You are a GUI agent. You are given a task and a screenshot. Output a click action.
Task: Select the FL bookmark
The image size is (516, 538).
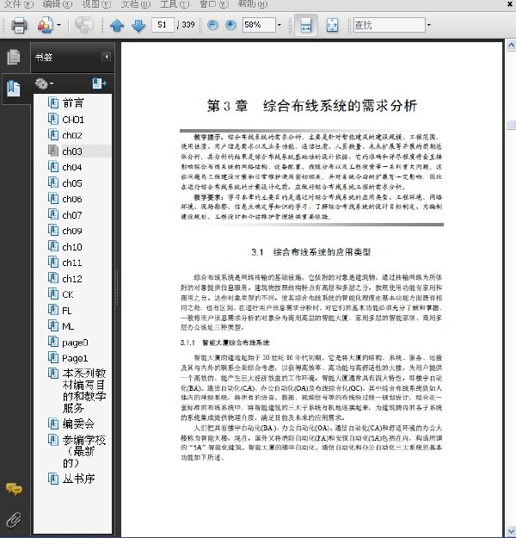[x=67, y=311]
